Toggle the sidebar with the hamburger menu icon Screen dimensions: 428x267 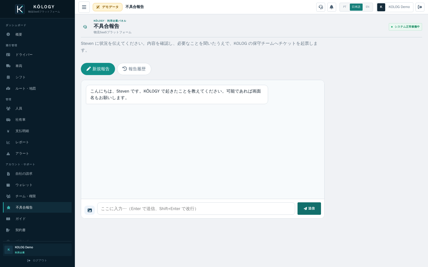pyautogui.click(x=84, y=7)
